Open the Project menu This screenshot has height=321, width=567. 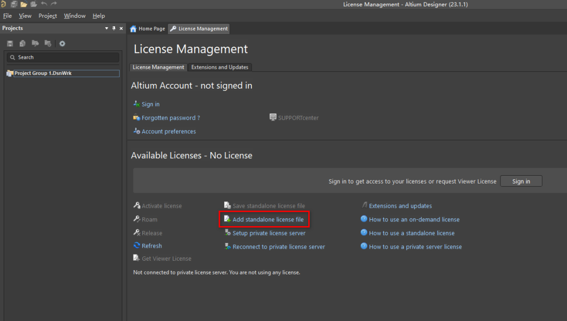click(x=48, y=16)
